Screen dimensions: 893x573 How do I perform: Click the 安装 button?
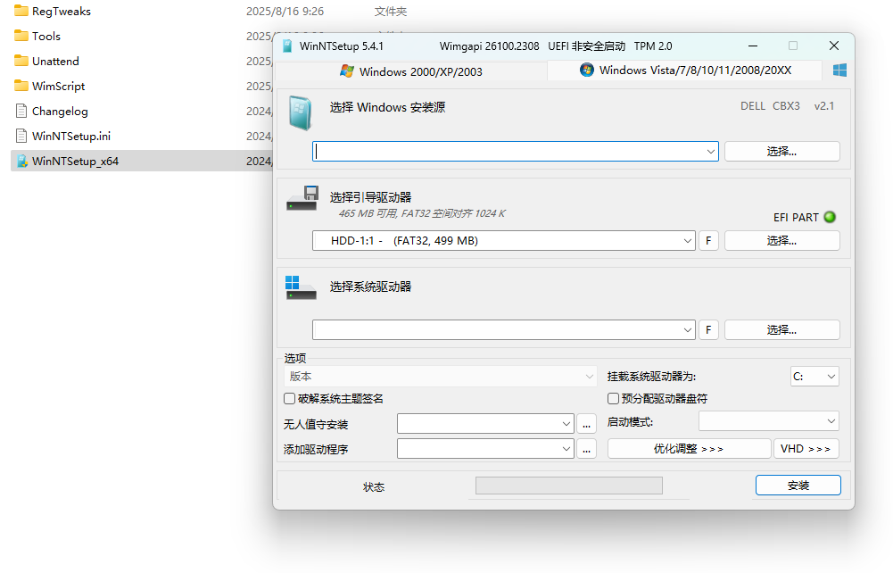pyautogui.click(x=798, y=486)
